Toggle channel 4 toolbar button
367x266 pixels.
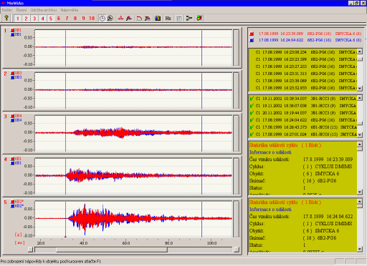tap(42, 19)
